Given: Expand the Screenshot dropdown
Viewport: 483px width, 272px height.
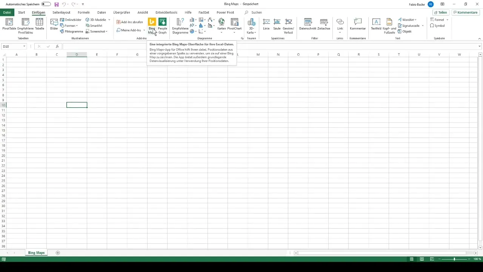Looking at the screenshot, I should pos(106,31).
